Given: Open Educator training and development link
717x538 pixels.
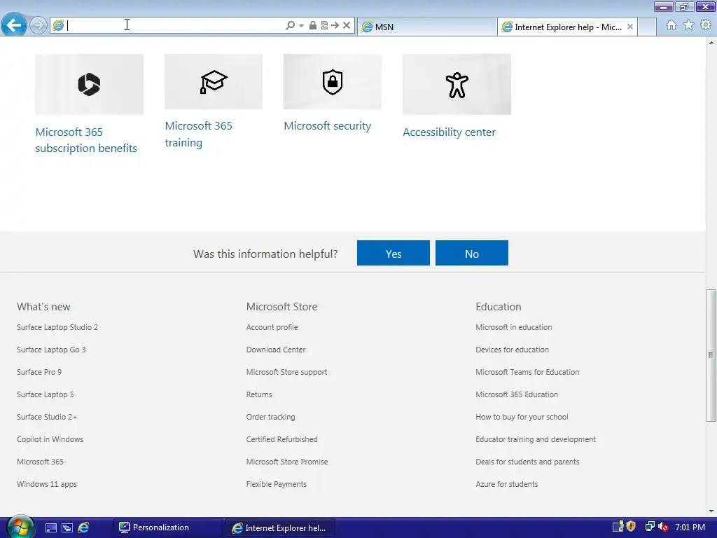Looking at the screenshot, I should [x=536, y=439].
